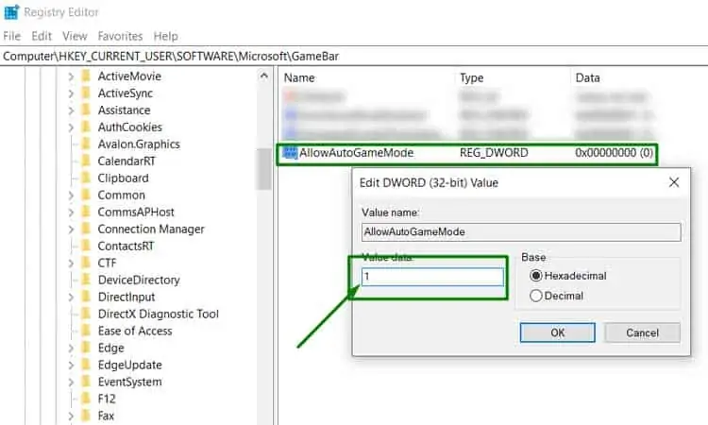Close the Edit DWORD dialog with X
This screenshot has height=425, width=708.
(x=673, y=182)
